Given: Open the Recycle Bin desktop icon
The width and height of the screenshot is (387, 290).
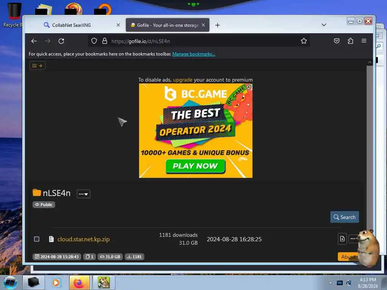Looking at the screenshot, I should point(14,15).
